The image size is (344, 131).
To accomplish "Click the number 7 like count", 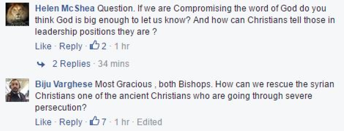I will [103, 122].
